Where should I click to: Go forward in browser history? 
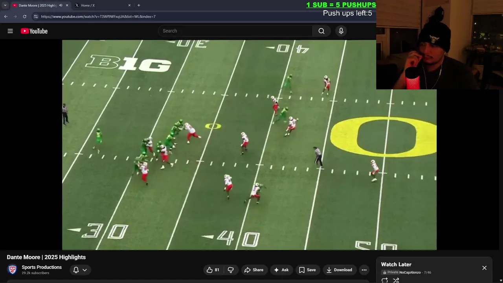point(15,17)
